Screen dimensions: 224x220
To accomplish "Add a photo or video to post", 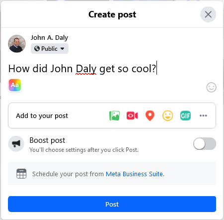I will pyautogui.click(x=114, y=115).
